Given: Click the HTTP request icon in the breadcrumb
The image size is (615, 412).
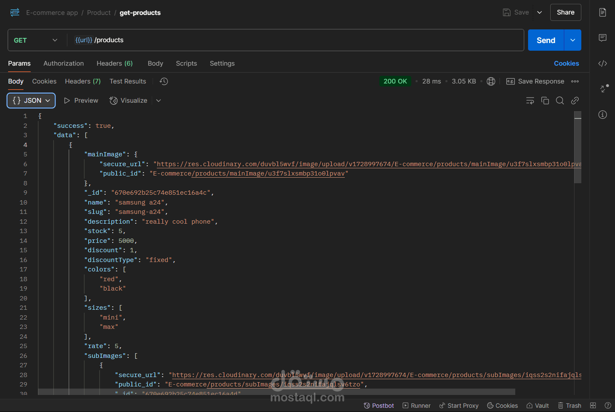Looking at the screenshot, I should (15, 12).
